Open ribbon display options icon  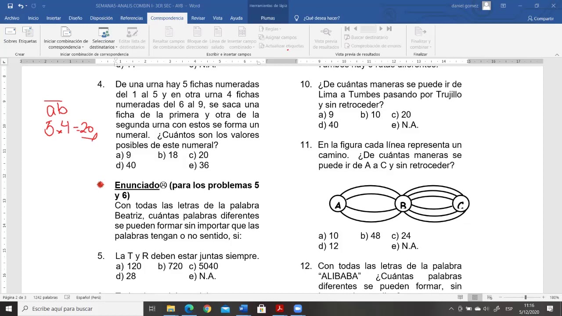pos(503,6)
